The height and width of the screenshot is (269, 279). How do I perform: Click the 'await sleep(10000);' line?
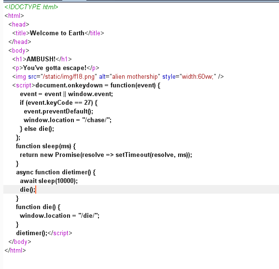pos(49,181)
